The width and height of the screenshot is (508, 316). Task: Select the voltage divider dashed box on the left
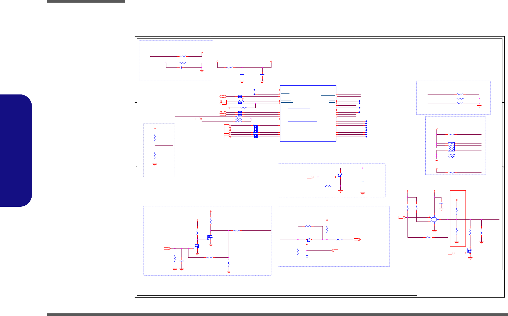tap(159, 150)
